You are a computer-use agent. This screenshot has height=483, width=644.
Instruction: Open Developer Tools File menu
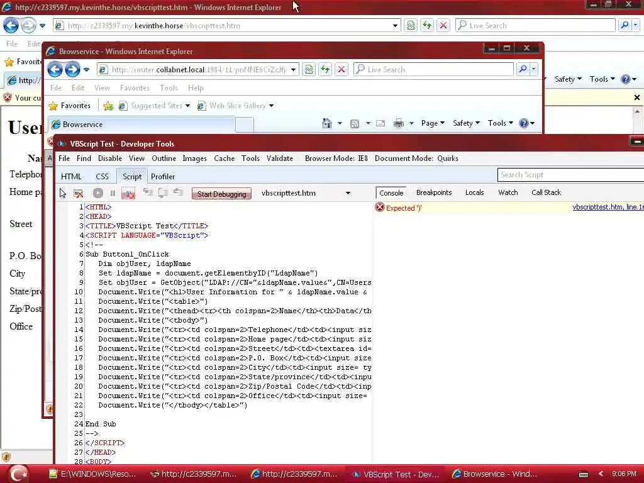pos(64,158)
